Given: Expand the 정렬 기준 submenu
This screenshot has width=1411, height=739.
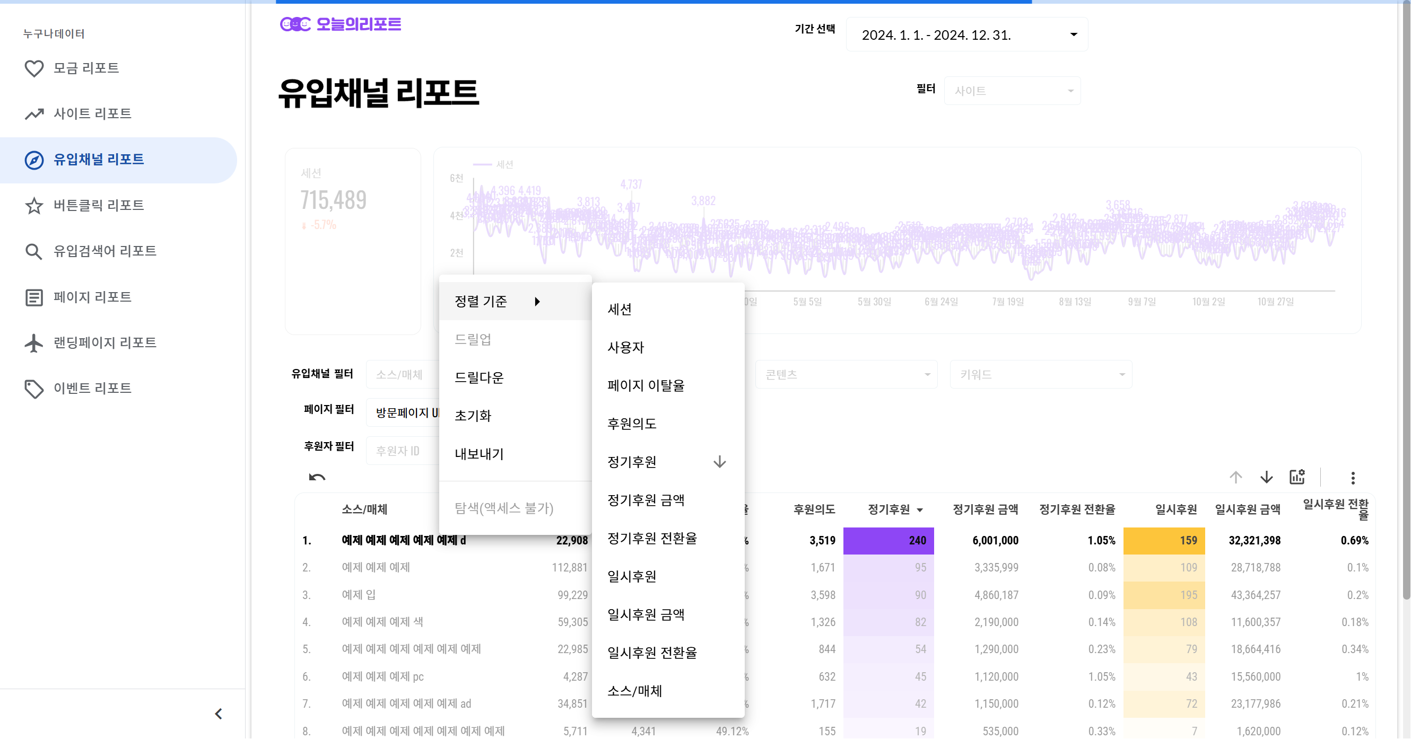Looking at the screenshot, I should point(516,302).
